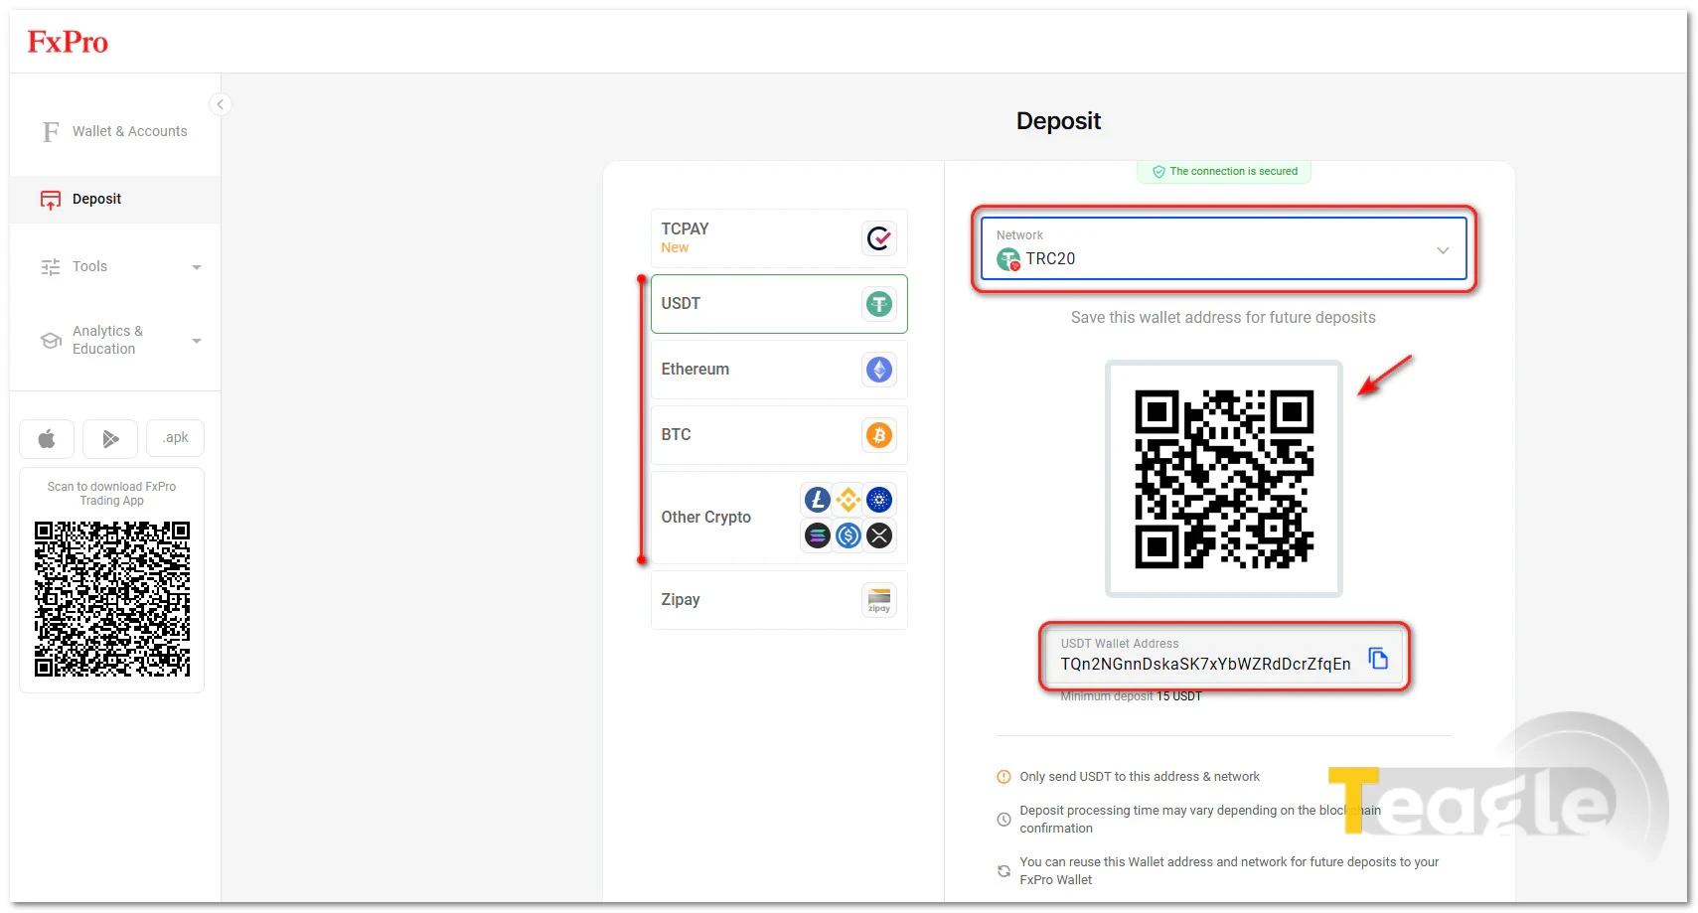Click the FxPro logo
Viewport: 1698px width, 913px height.
tap(68, 42)
